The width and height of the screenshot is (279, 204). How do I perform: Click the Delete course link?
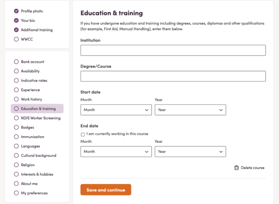[x=252, y=168]
